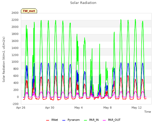Click the Time x-axis label
Image resolution: width=167 pixels, height=125 pixels.
pos(147,112)
